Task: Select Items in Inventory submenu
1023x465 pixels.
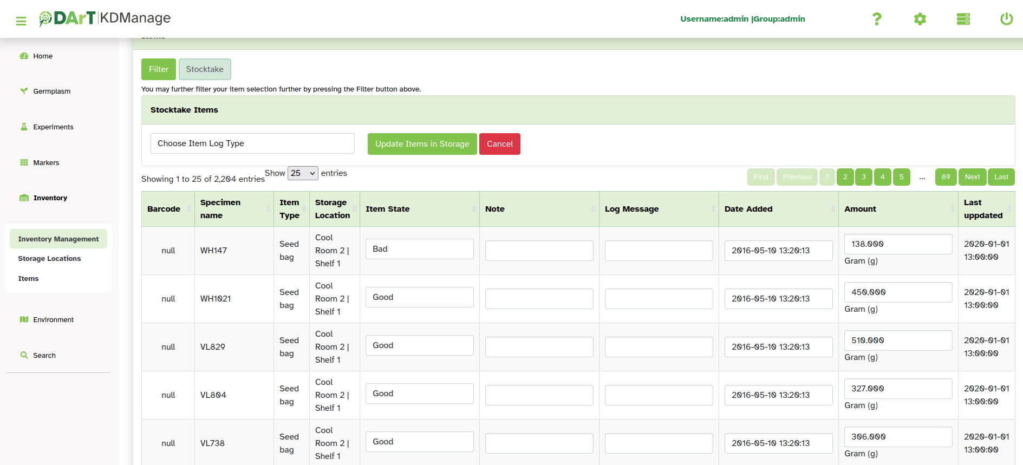Action: tap(28, 279)
